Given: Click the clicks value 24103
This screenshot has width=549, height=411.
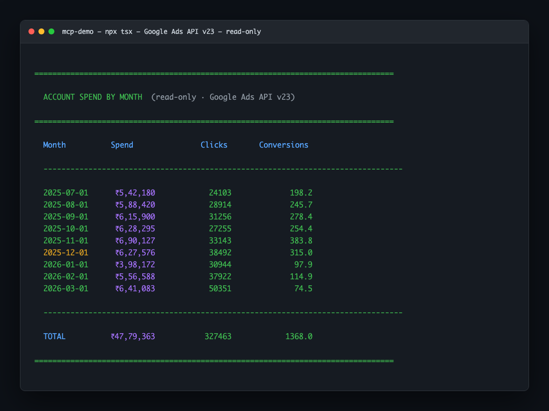Looking at the screenshot, I should tap(220, 193).
